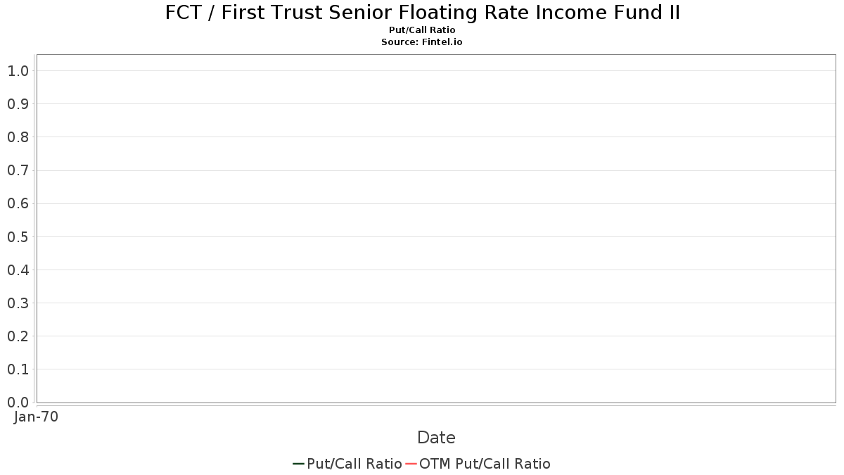Click the 0.5 y-axis tick label
This screenshot has height=475, width=844.
[18, 236]
